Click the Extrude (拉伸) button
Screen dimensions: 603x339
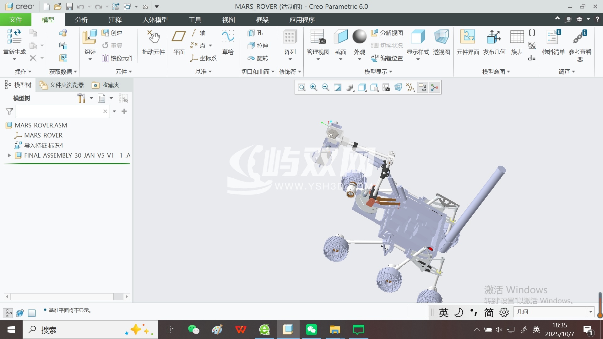(258, 46)
